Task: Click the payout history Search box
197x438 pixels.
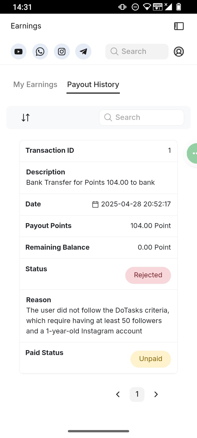Action: 141,117
